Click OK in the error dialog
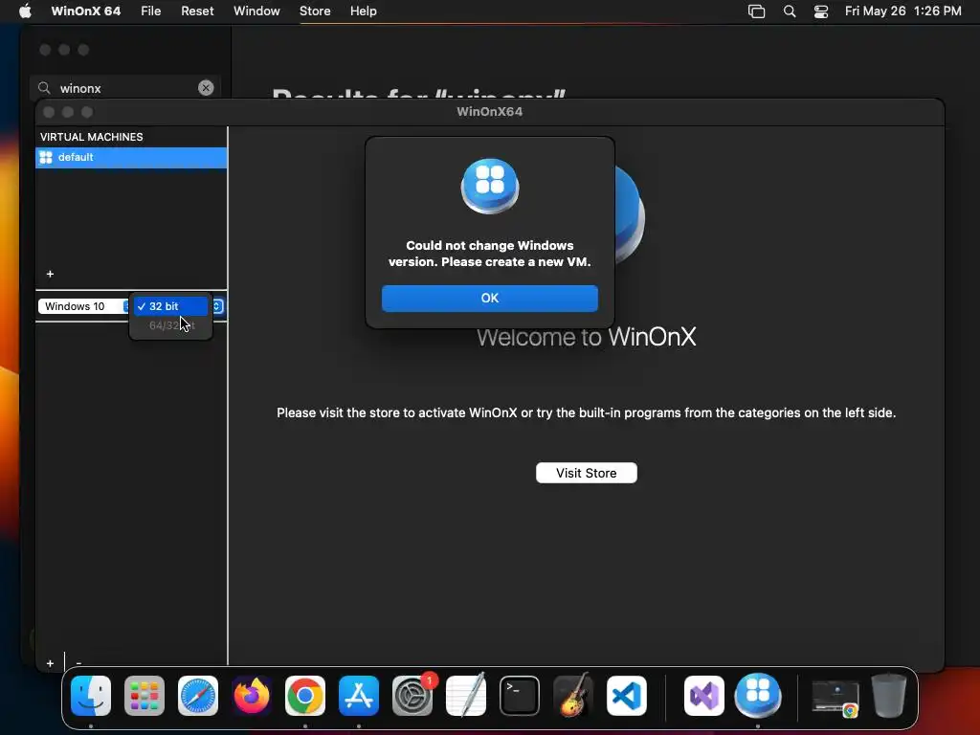980x735 pixels. [x=490, y=299]
